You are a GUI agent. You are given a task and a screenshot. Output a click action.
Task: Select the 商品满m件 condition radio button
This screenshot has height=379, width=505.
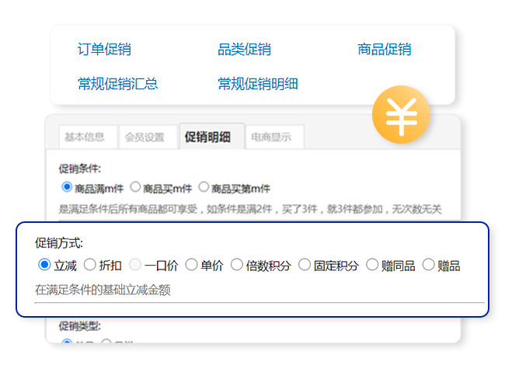click(66, 187)
